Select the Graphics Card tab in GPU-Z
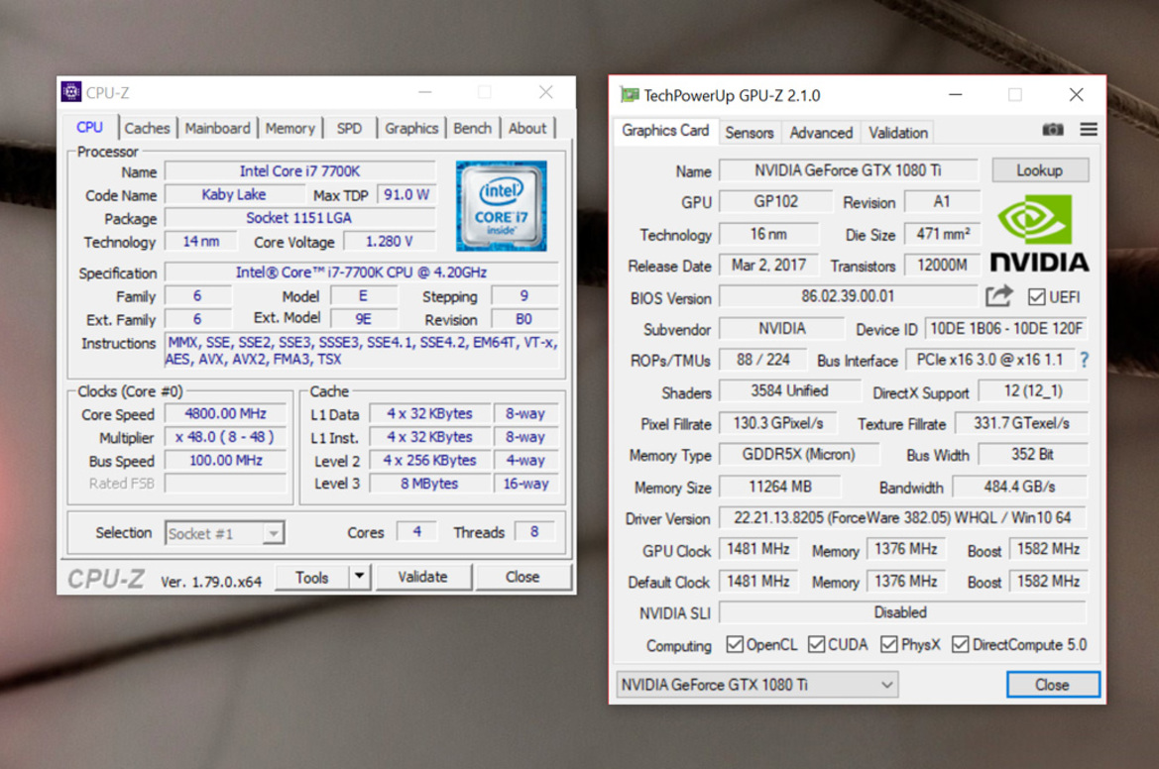Image resolution: width=1159 pixels, height=769 pixels. [x=665, y=131]
